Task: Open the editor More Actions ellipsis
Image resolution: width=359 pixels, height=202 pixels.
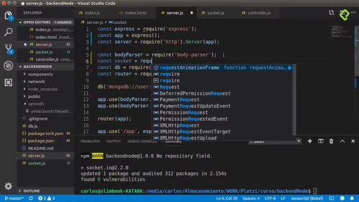Action: 353,12
